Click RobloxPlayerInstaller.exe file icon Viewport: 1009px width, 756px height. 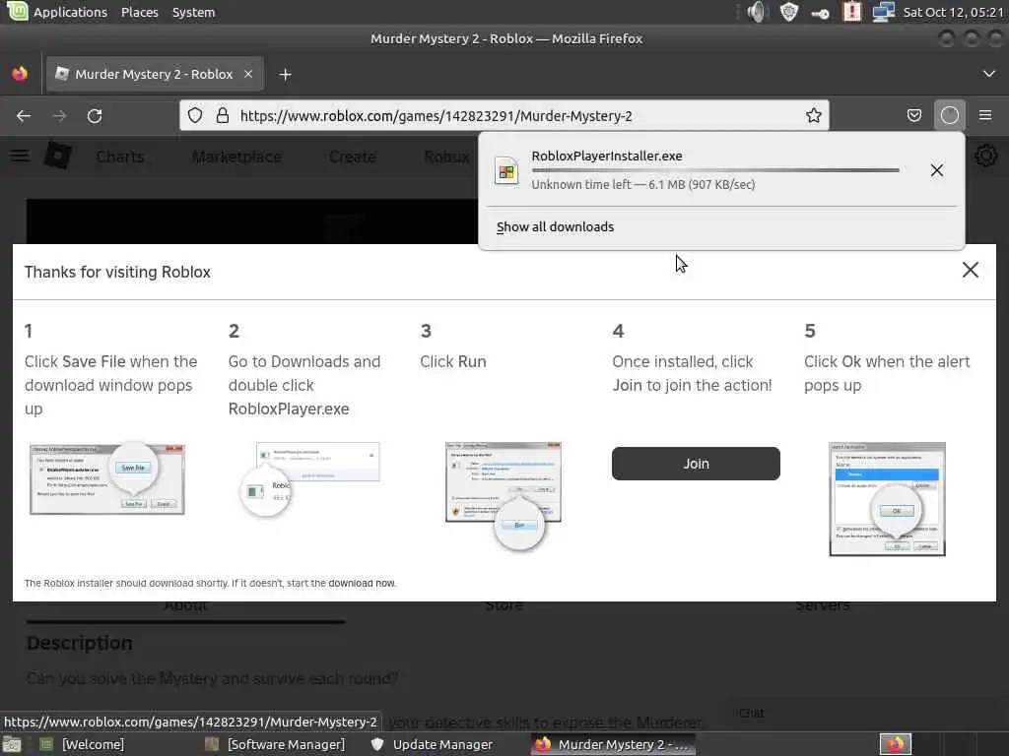coord(506,171)
